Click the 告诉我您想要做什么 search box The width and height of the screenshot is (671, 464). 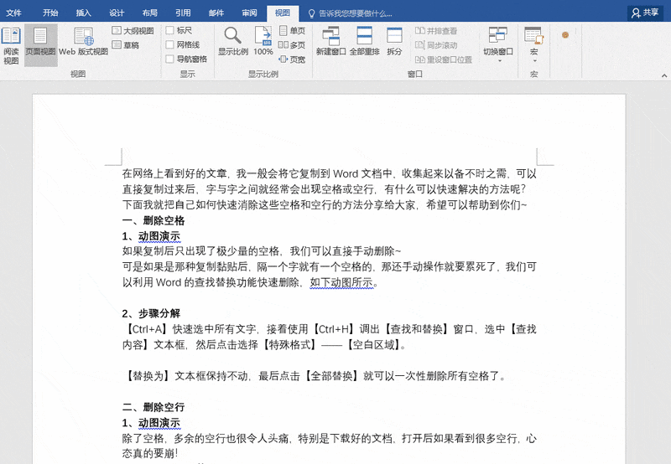coord(356,13)
